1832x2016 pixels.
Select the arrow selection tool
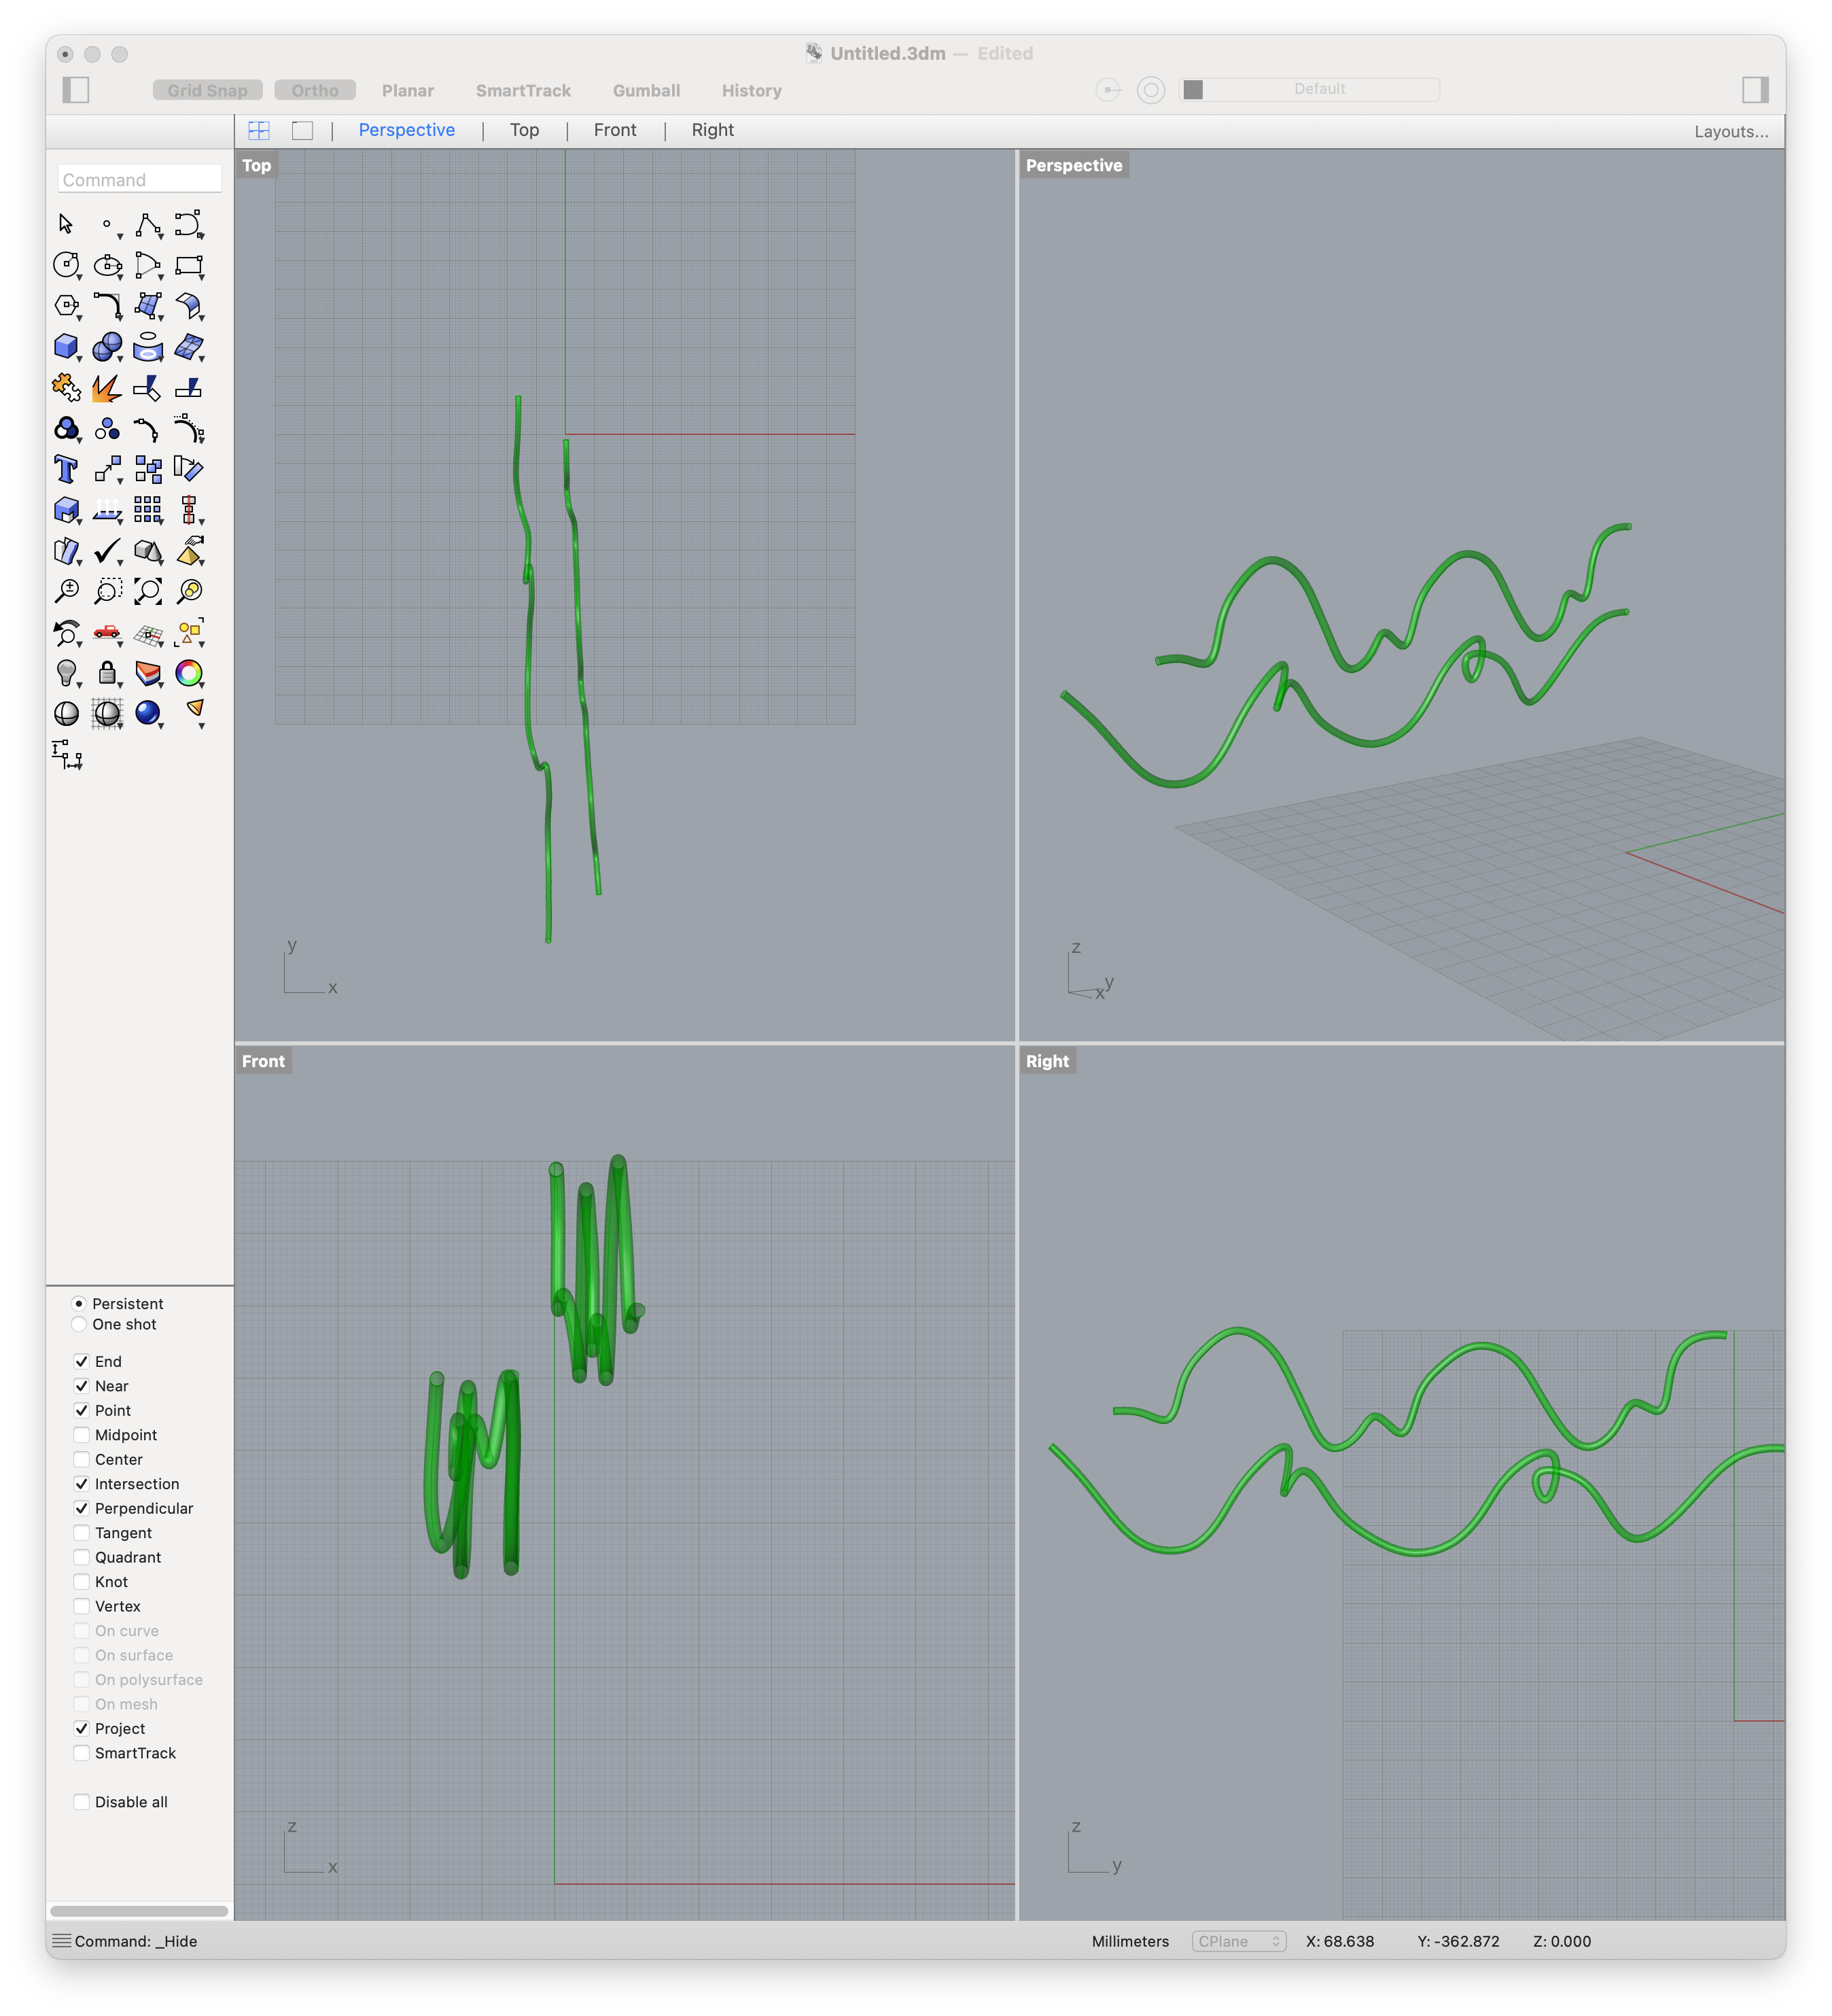[x=65, y=224]
